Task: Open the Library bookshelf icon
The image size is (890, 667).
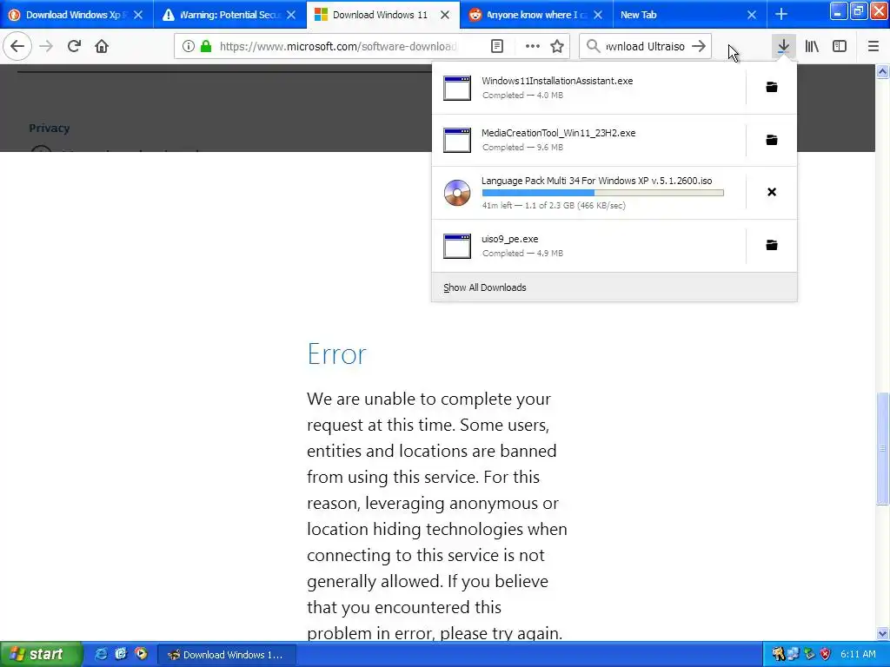Action: pos(812,46)
